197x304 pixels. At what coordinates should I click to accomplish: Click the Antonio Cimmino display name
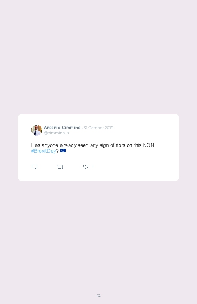[62, 128]
